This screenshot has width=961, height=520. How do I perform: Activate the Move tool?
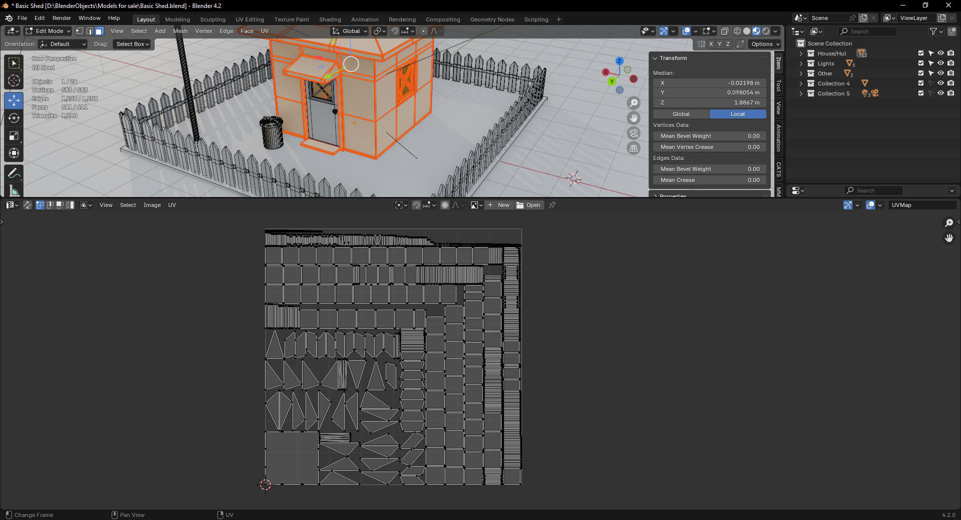point(14,100)
